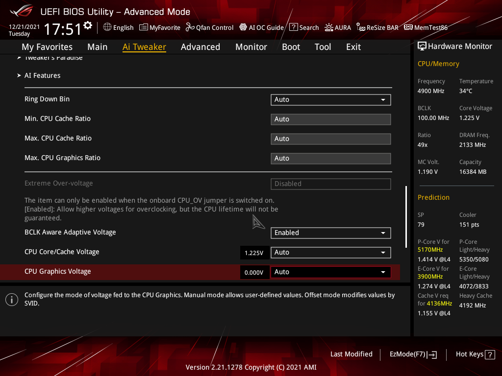Switch to the Main tab

[98, 47]
